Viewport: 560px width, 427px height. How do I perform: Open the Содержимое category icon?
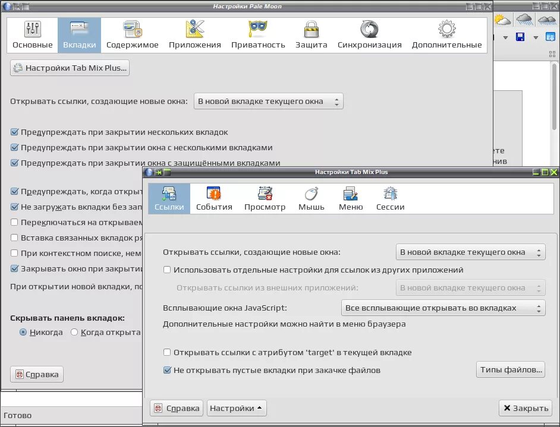click(x=133, y=35)
